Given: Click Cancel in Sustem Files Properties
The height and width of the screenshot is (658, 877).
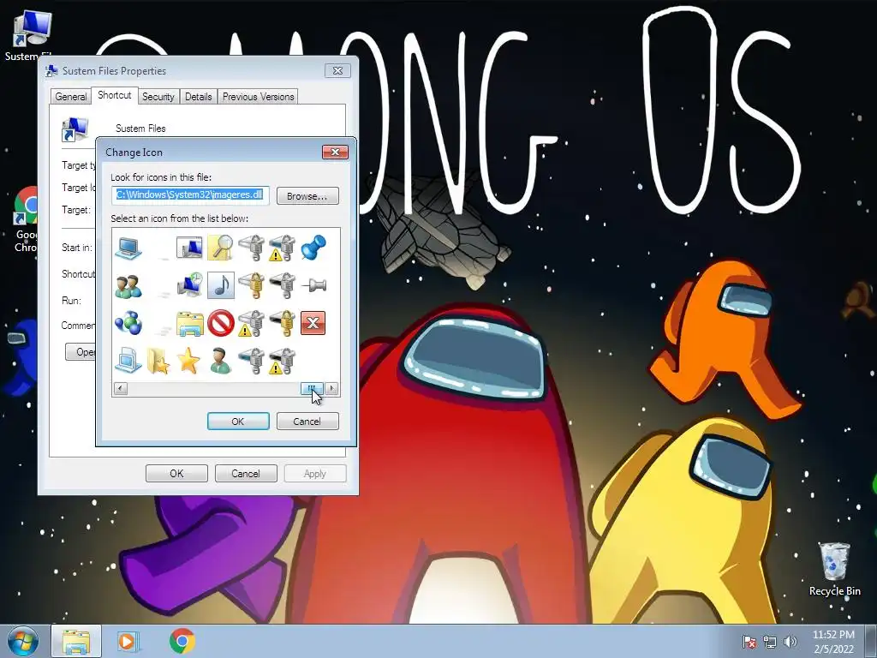Looking at the screenshot, I should (246, 473).
